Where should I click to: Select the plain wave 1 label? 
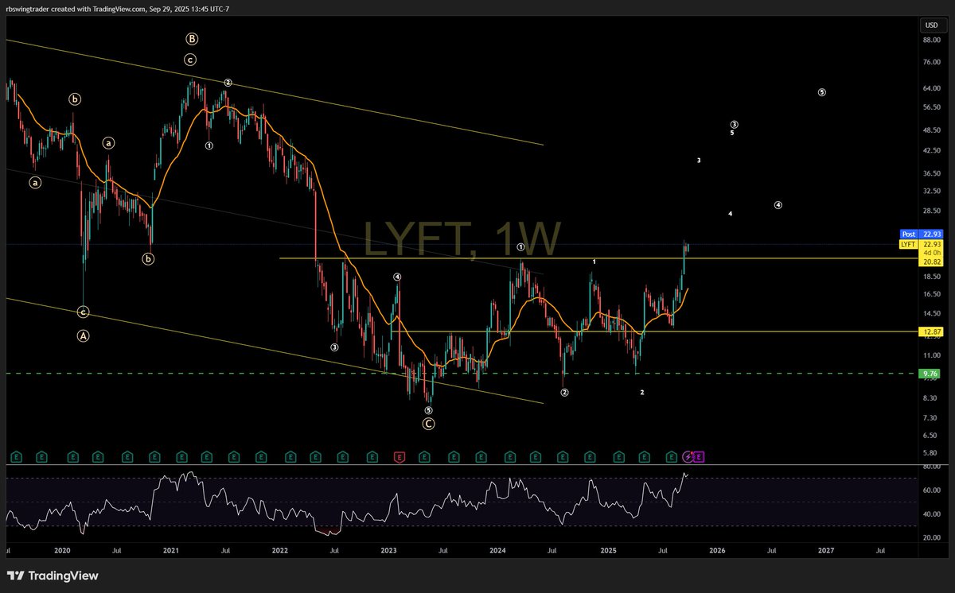tap(594, 262)
